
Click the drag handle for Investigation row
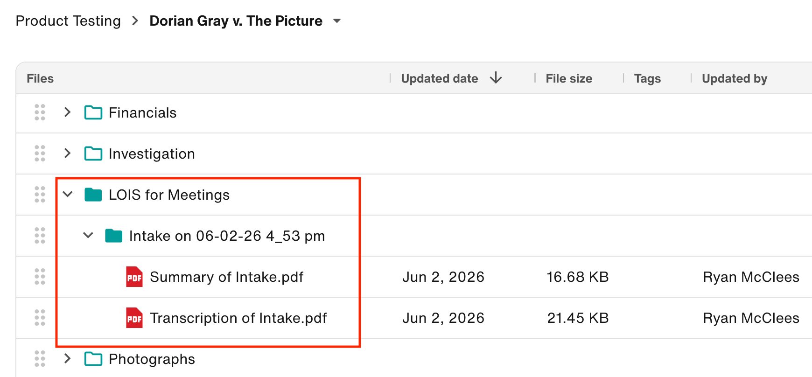click(40, 154)
